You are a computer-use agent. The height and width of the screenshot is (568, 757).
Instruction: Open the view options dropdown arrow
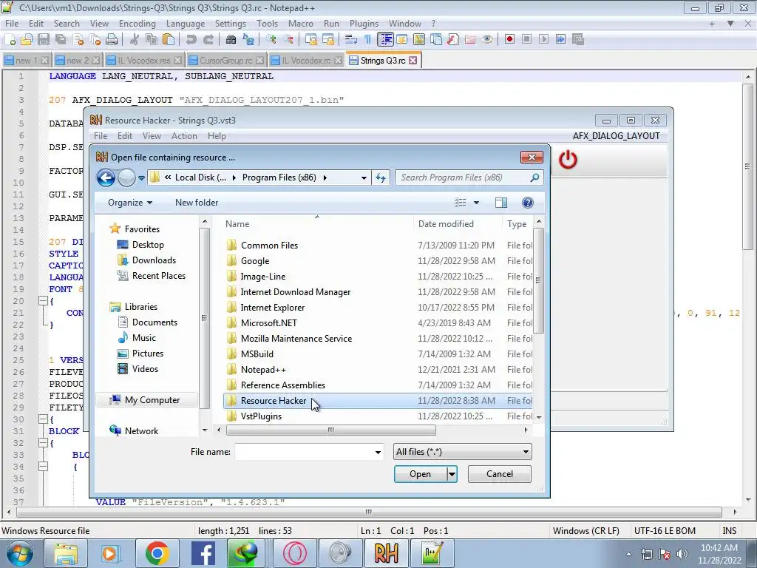click(x=476, y=203)
